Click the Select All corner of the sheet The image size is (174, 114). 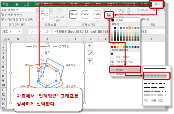coord(4,39)
